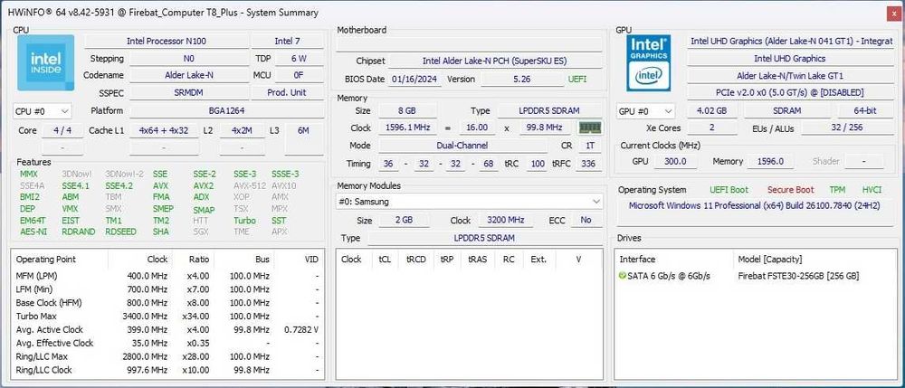Viewport: 905px width, 388px height.
Task: Click the 6 W TDP value
Action: [x=299, y=58]
